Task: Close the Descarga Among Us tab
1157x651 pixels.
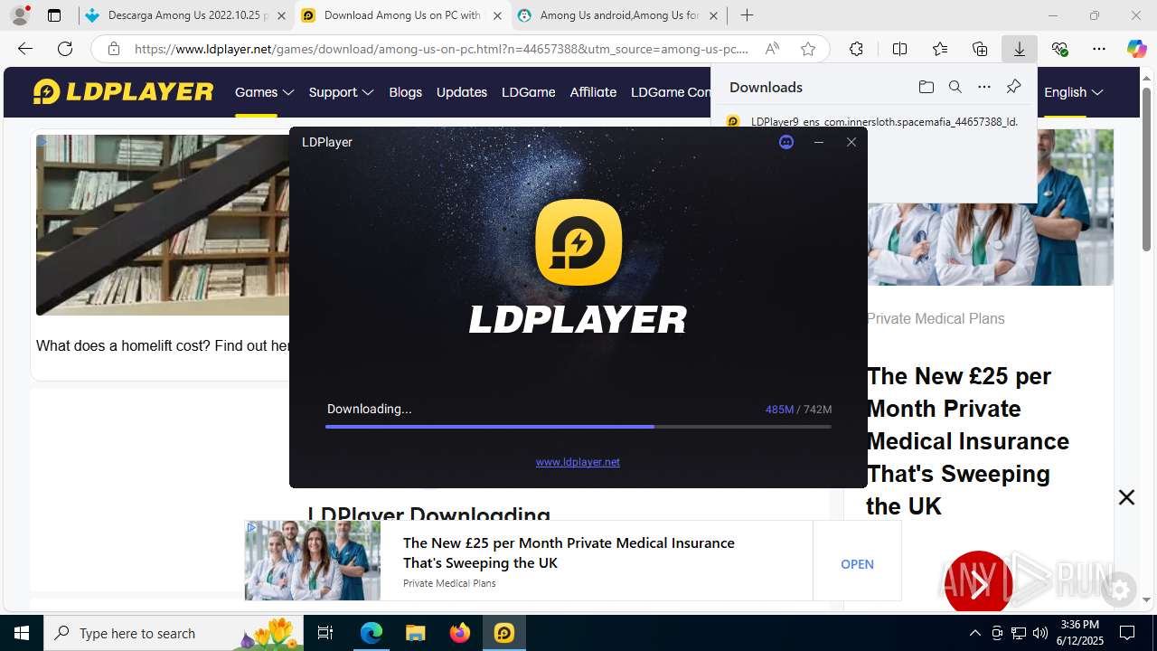Action: click(281, 15)
